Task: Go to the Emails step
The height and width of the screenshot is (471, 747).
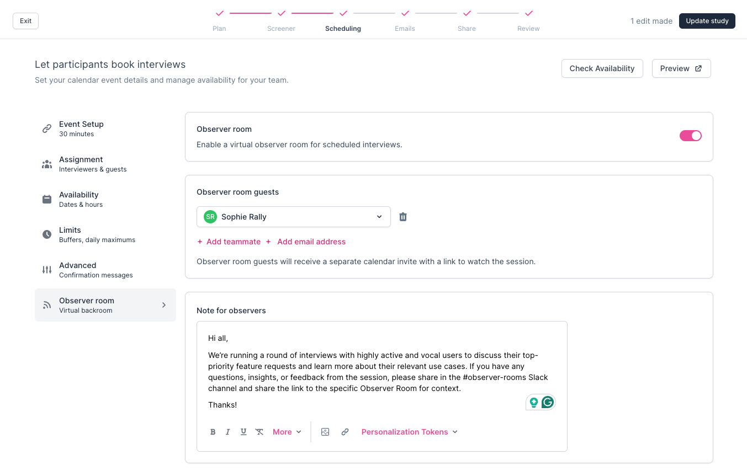Action: pos(405,20)
